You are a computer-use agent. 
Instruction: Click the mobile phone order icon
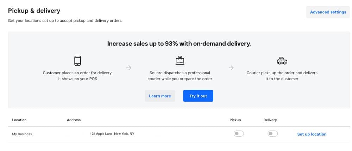point(77,61)
